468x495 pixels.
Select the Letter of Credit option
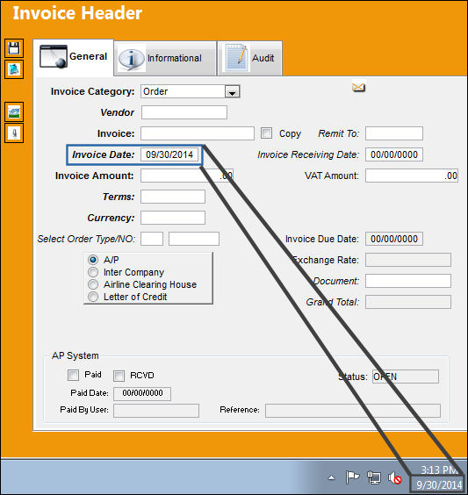pyautogui.click(x=93, y=297)
